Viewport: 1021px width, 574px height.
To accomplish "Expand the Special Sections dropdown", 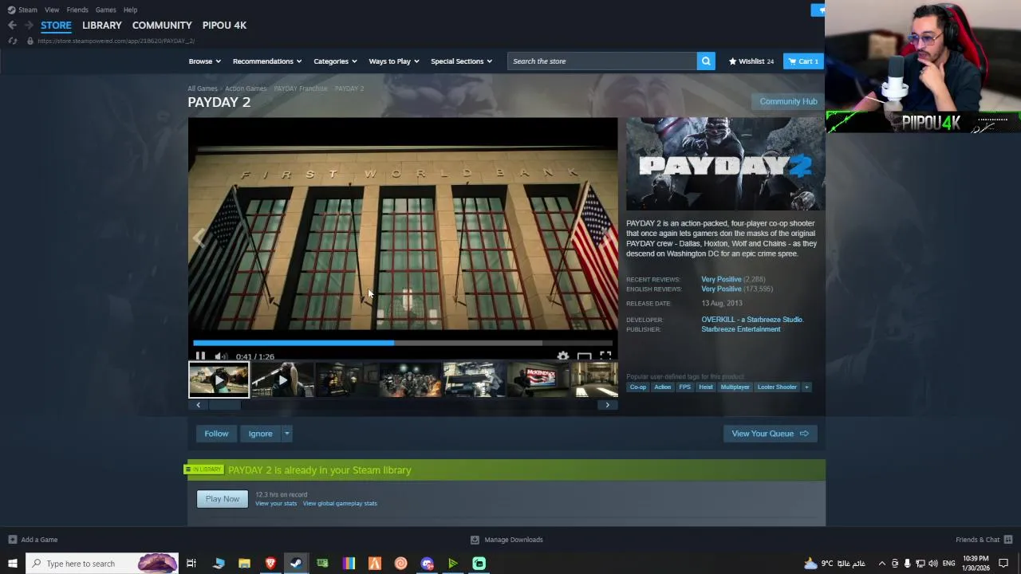I will pyautogui.click(x=461, y=61).
